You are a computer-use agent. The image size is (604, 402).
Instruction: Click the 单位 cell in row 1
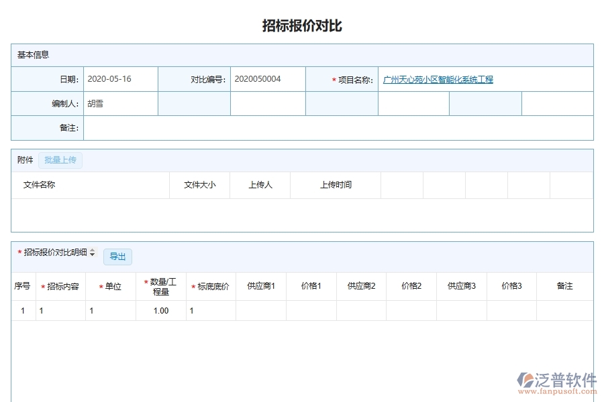[x=110, y=310]
